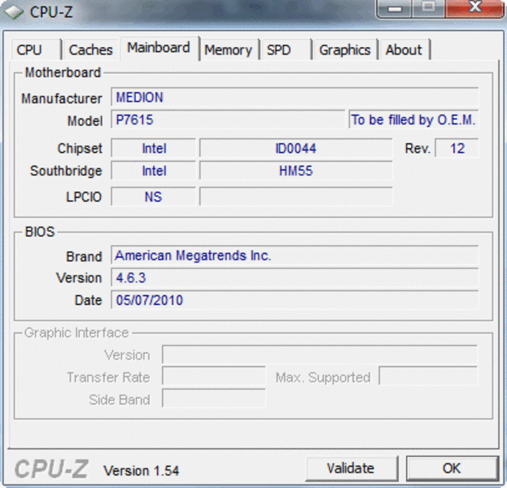Click the OK button
This screenshot has height=488, width=507.
pyautogui.click(x=452, y=468)
